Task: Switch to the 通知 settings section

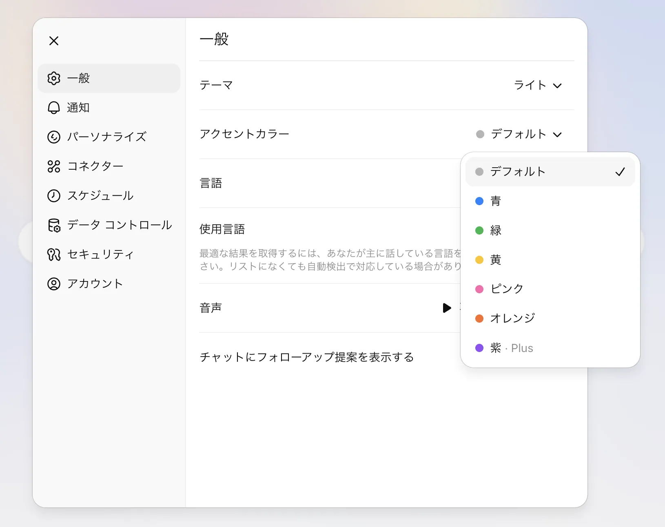Action: click(78, 108)
